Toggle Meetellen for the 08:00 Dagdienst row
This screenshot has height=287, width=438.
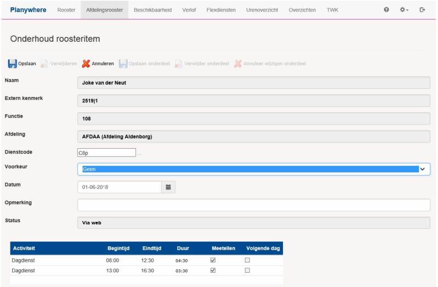[x=213, y=260]
